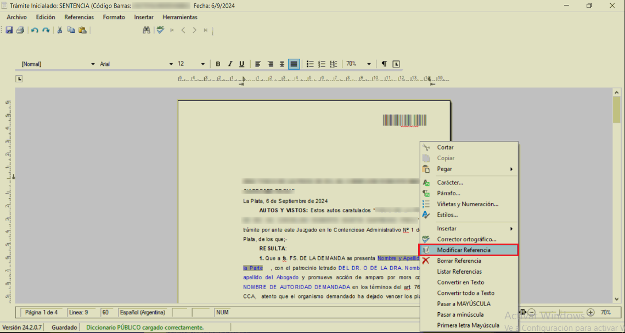Viewport: 625px width, 333px height.
Task: Zoom out with the minus button in status bar
Action: 532,312
